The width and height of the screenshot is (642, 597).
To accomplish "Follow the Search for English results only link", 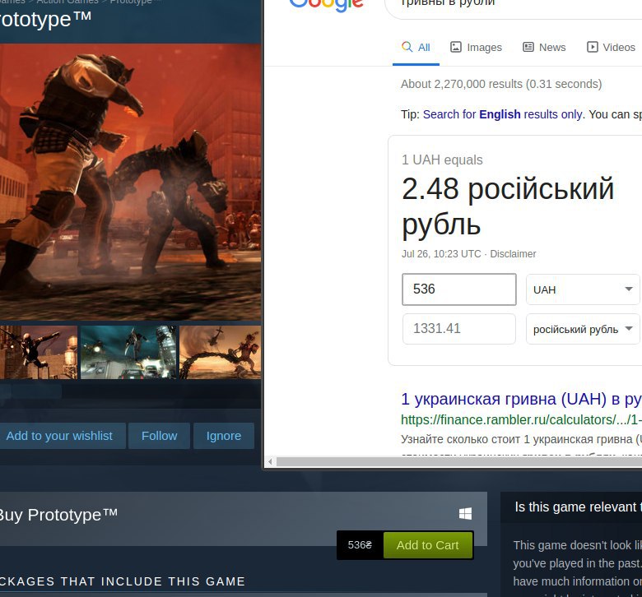I will pos(502,114).
